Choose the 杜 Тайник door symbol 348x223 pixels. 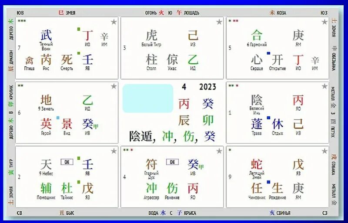(67, 188)
